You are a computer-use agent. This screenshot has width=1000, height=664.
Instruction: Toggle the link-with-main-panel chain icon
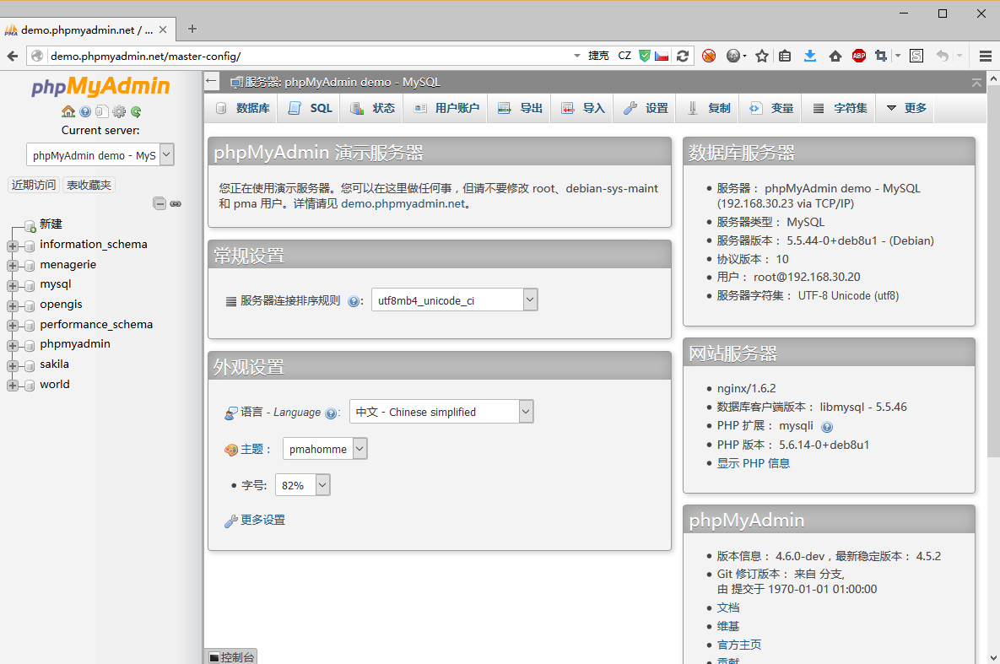(x=176, y=203)
